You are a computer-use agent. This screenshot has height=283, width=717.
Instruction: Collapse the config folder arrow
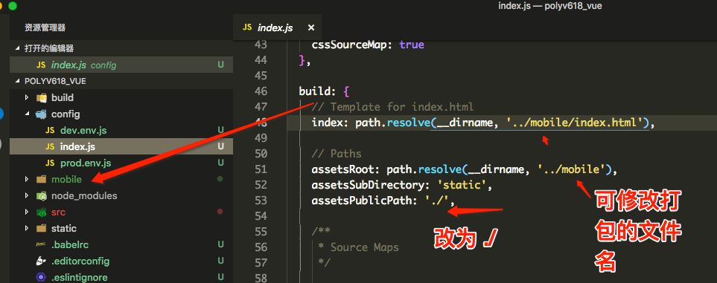pyautogui.click(x=27, y=114)
